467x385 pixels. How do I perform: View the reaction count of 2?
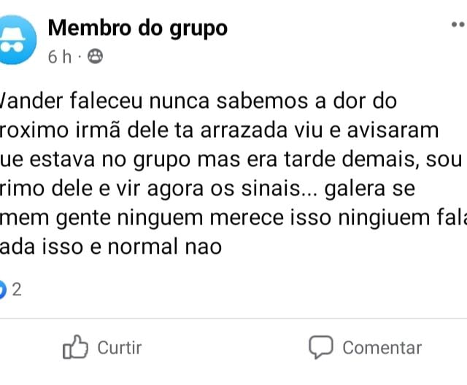tap(17, 289)
